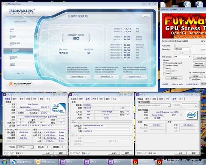This screenshot has width=206, height=165.
Task: Click the custom resolution width field in FurMark
Action: click(177, 53)
